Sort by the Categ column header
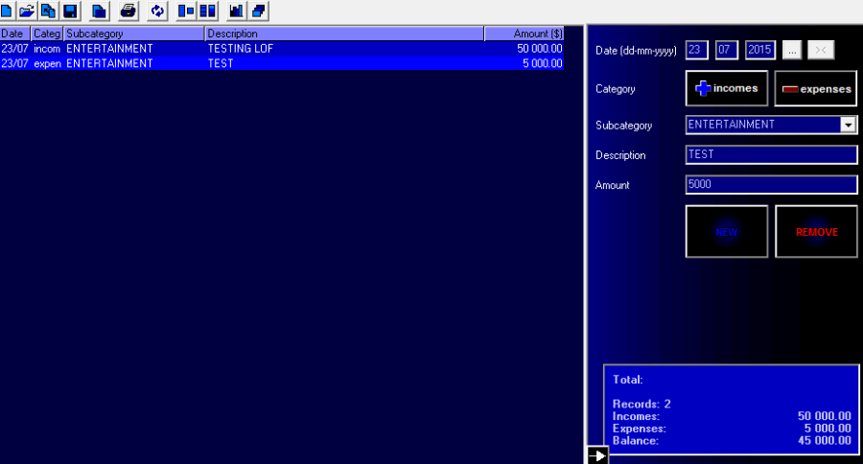Viewport: 863px width, 464px height. click(47, 34)
